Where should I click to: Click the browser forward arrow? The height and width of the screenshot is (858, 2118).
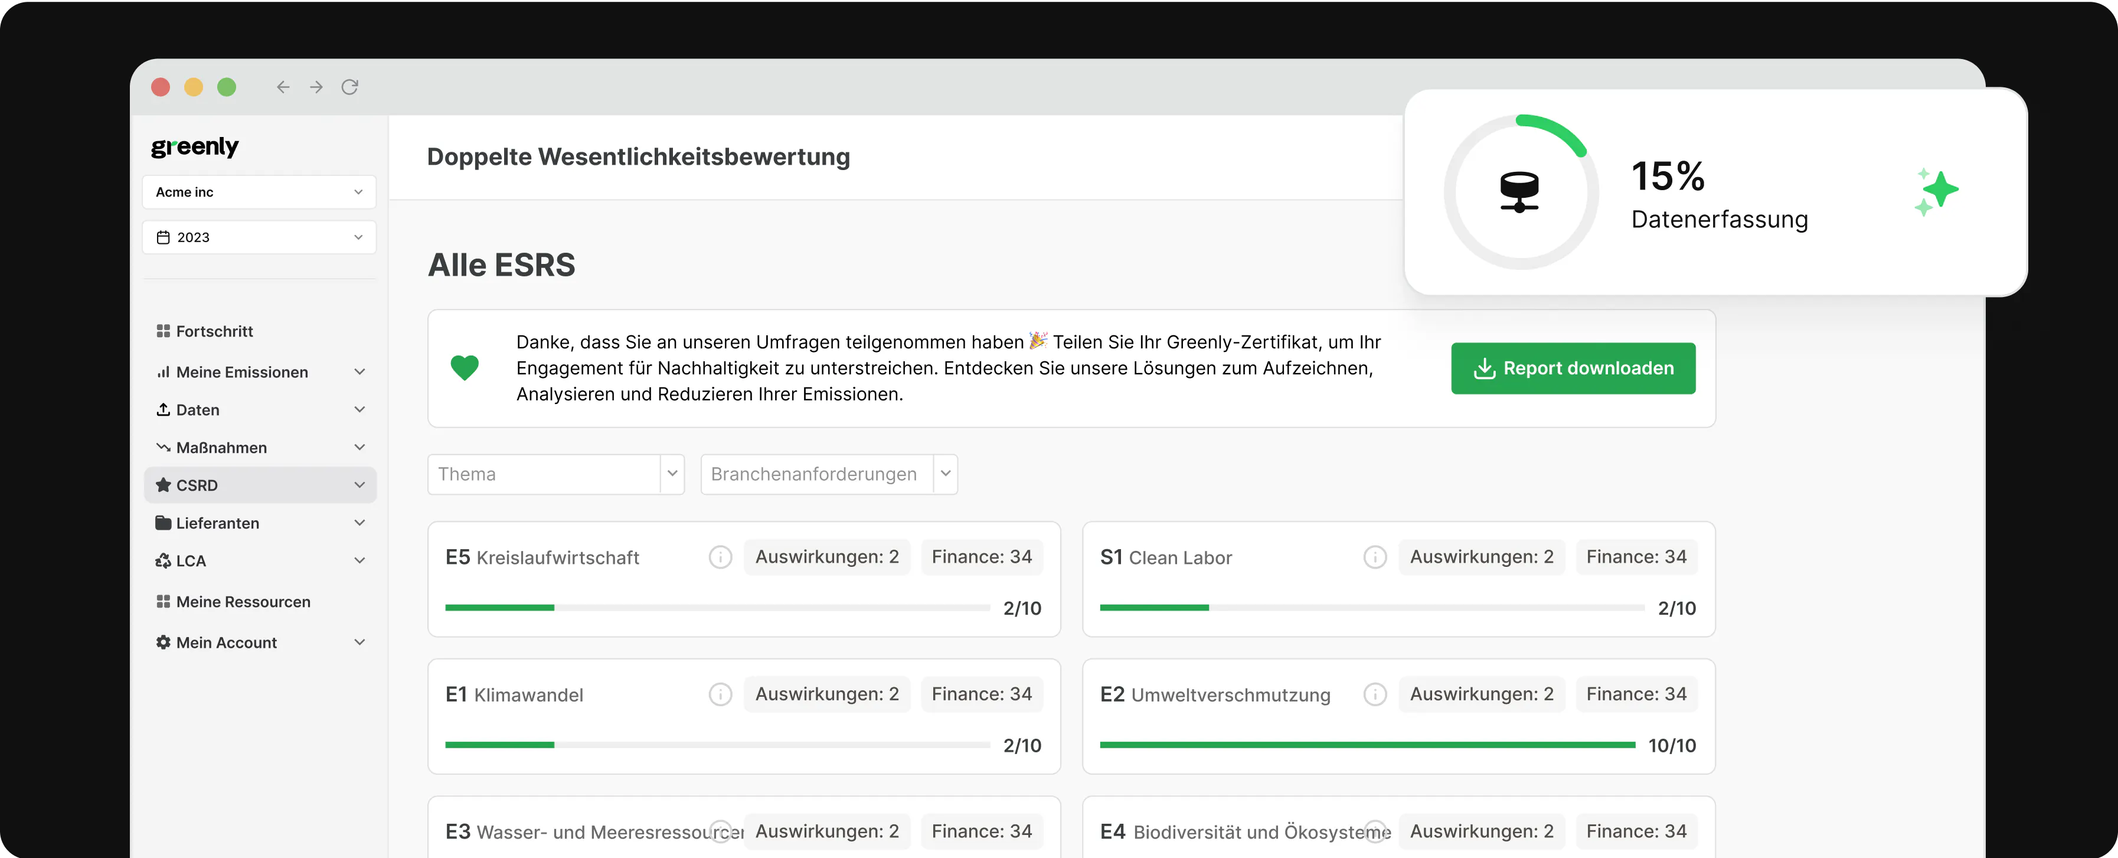[316, 87]
